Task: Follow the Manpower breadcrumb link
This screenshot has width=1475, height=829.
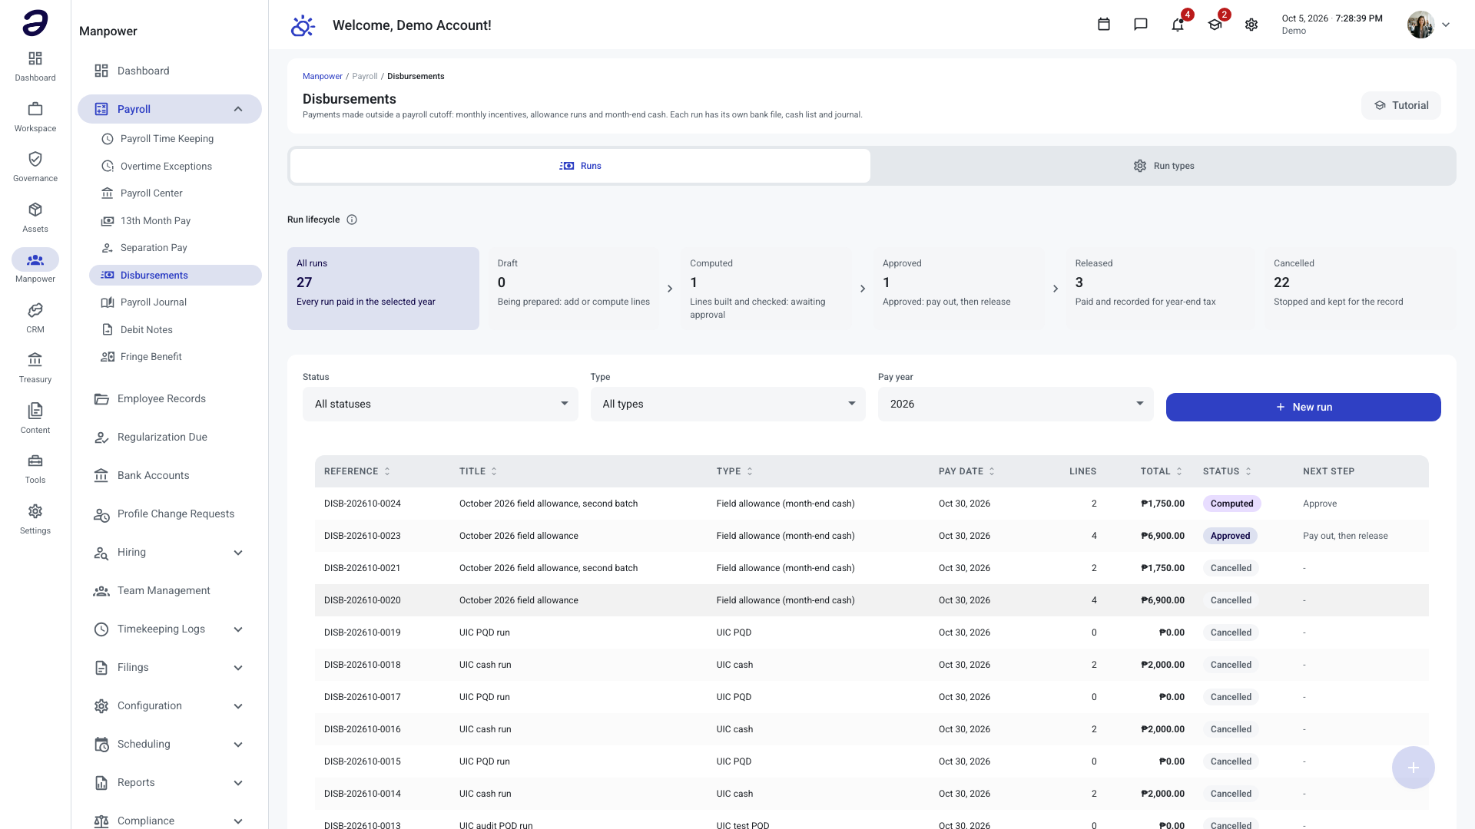Action: coord(322,76)
